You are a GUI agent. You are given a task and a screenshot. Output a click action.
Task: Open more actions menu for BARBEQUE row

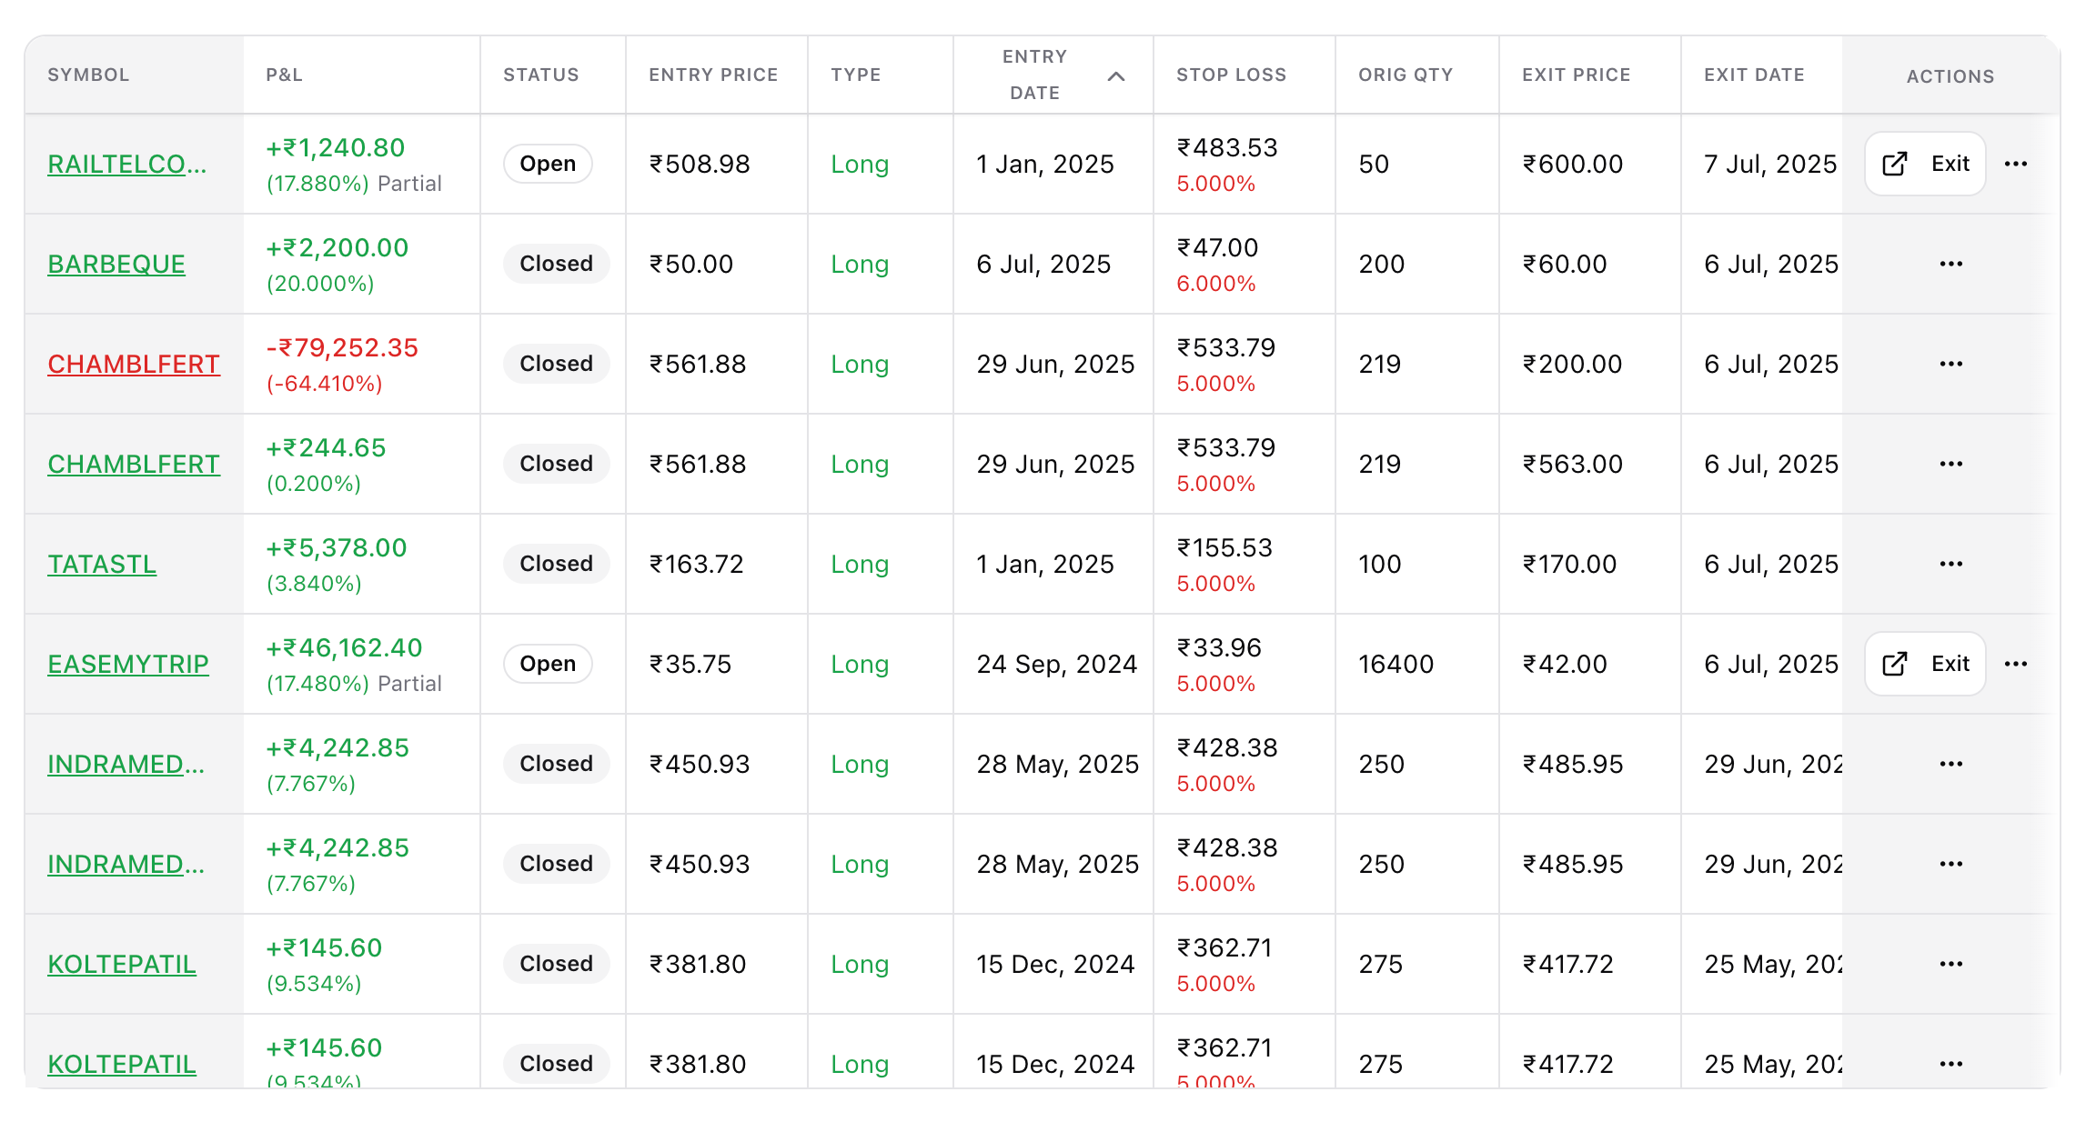(x=1950, y=265)
